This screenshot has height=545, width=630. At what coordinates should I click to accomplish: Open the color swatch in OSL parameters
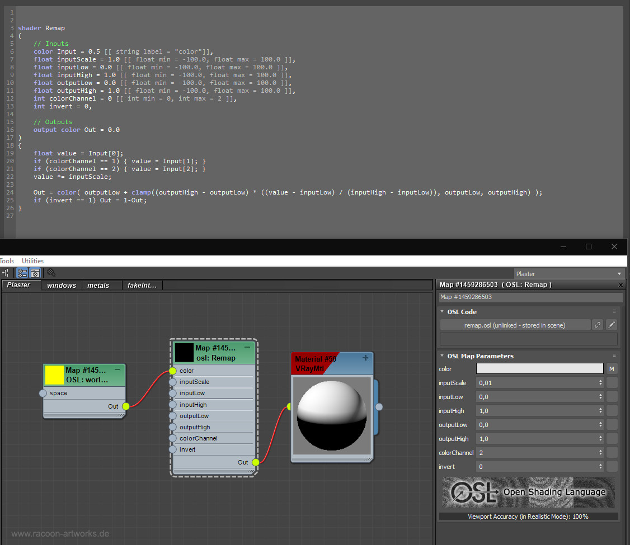coord(539,368)
